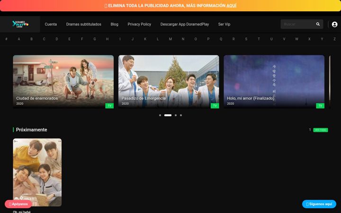Open the Oh, mi bebé poster
This screenshot has height=213, width=341.
tap(37, 172)
